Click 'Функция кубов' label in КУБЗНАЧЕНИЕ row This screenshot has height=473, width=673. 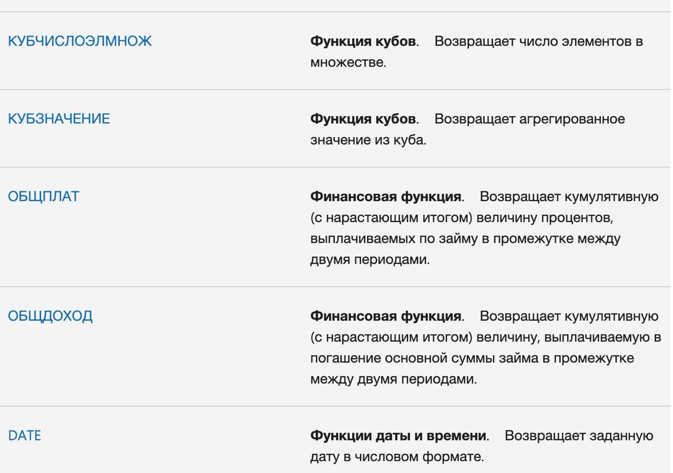(363, 119)
